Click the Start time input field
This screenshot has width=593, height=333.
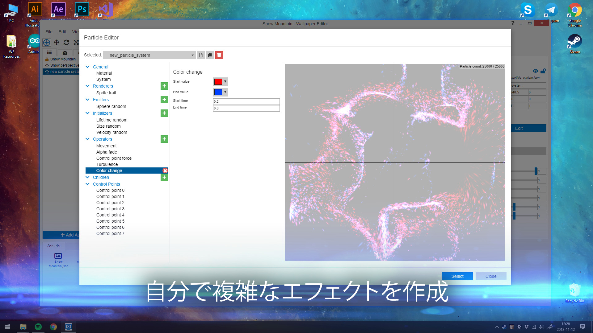pos(246,101)
